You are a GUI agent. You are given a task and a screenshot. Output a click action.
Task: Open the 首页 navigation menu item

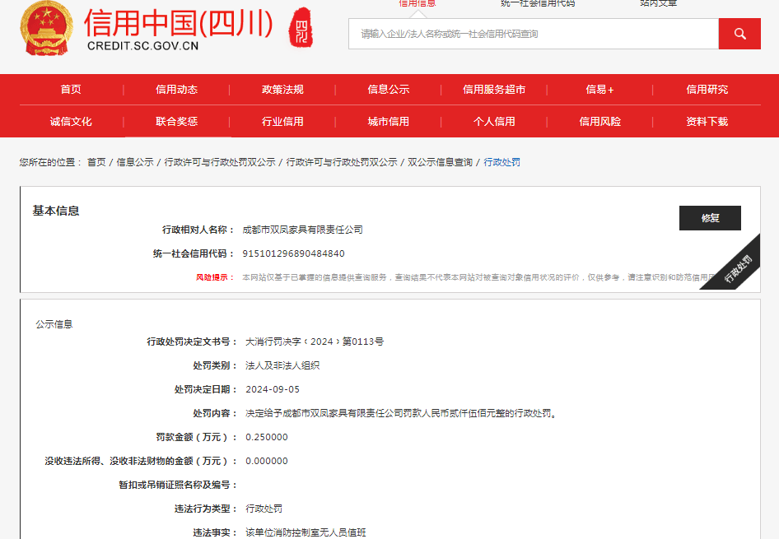point(71,90)
